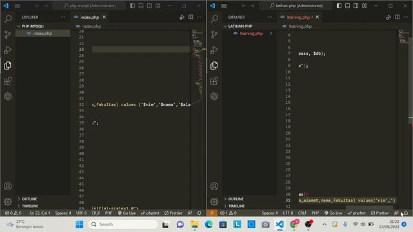Screen dimensions: 413x232
Task: Open ChatGPT extension icon in left window
Action: [x=8, y=97]
